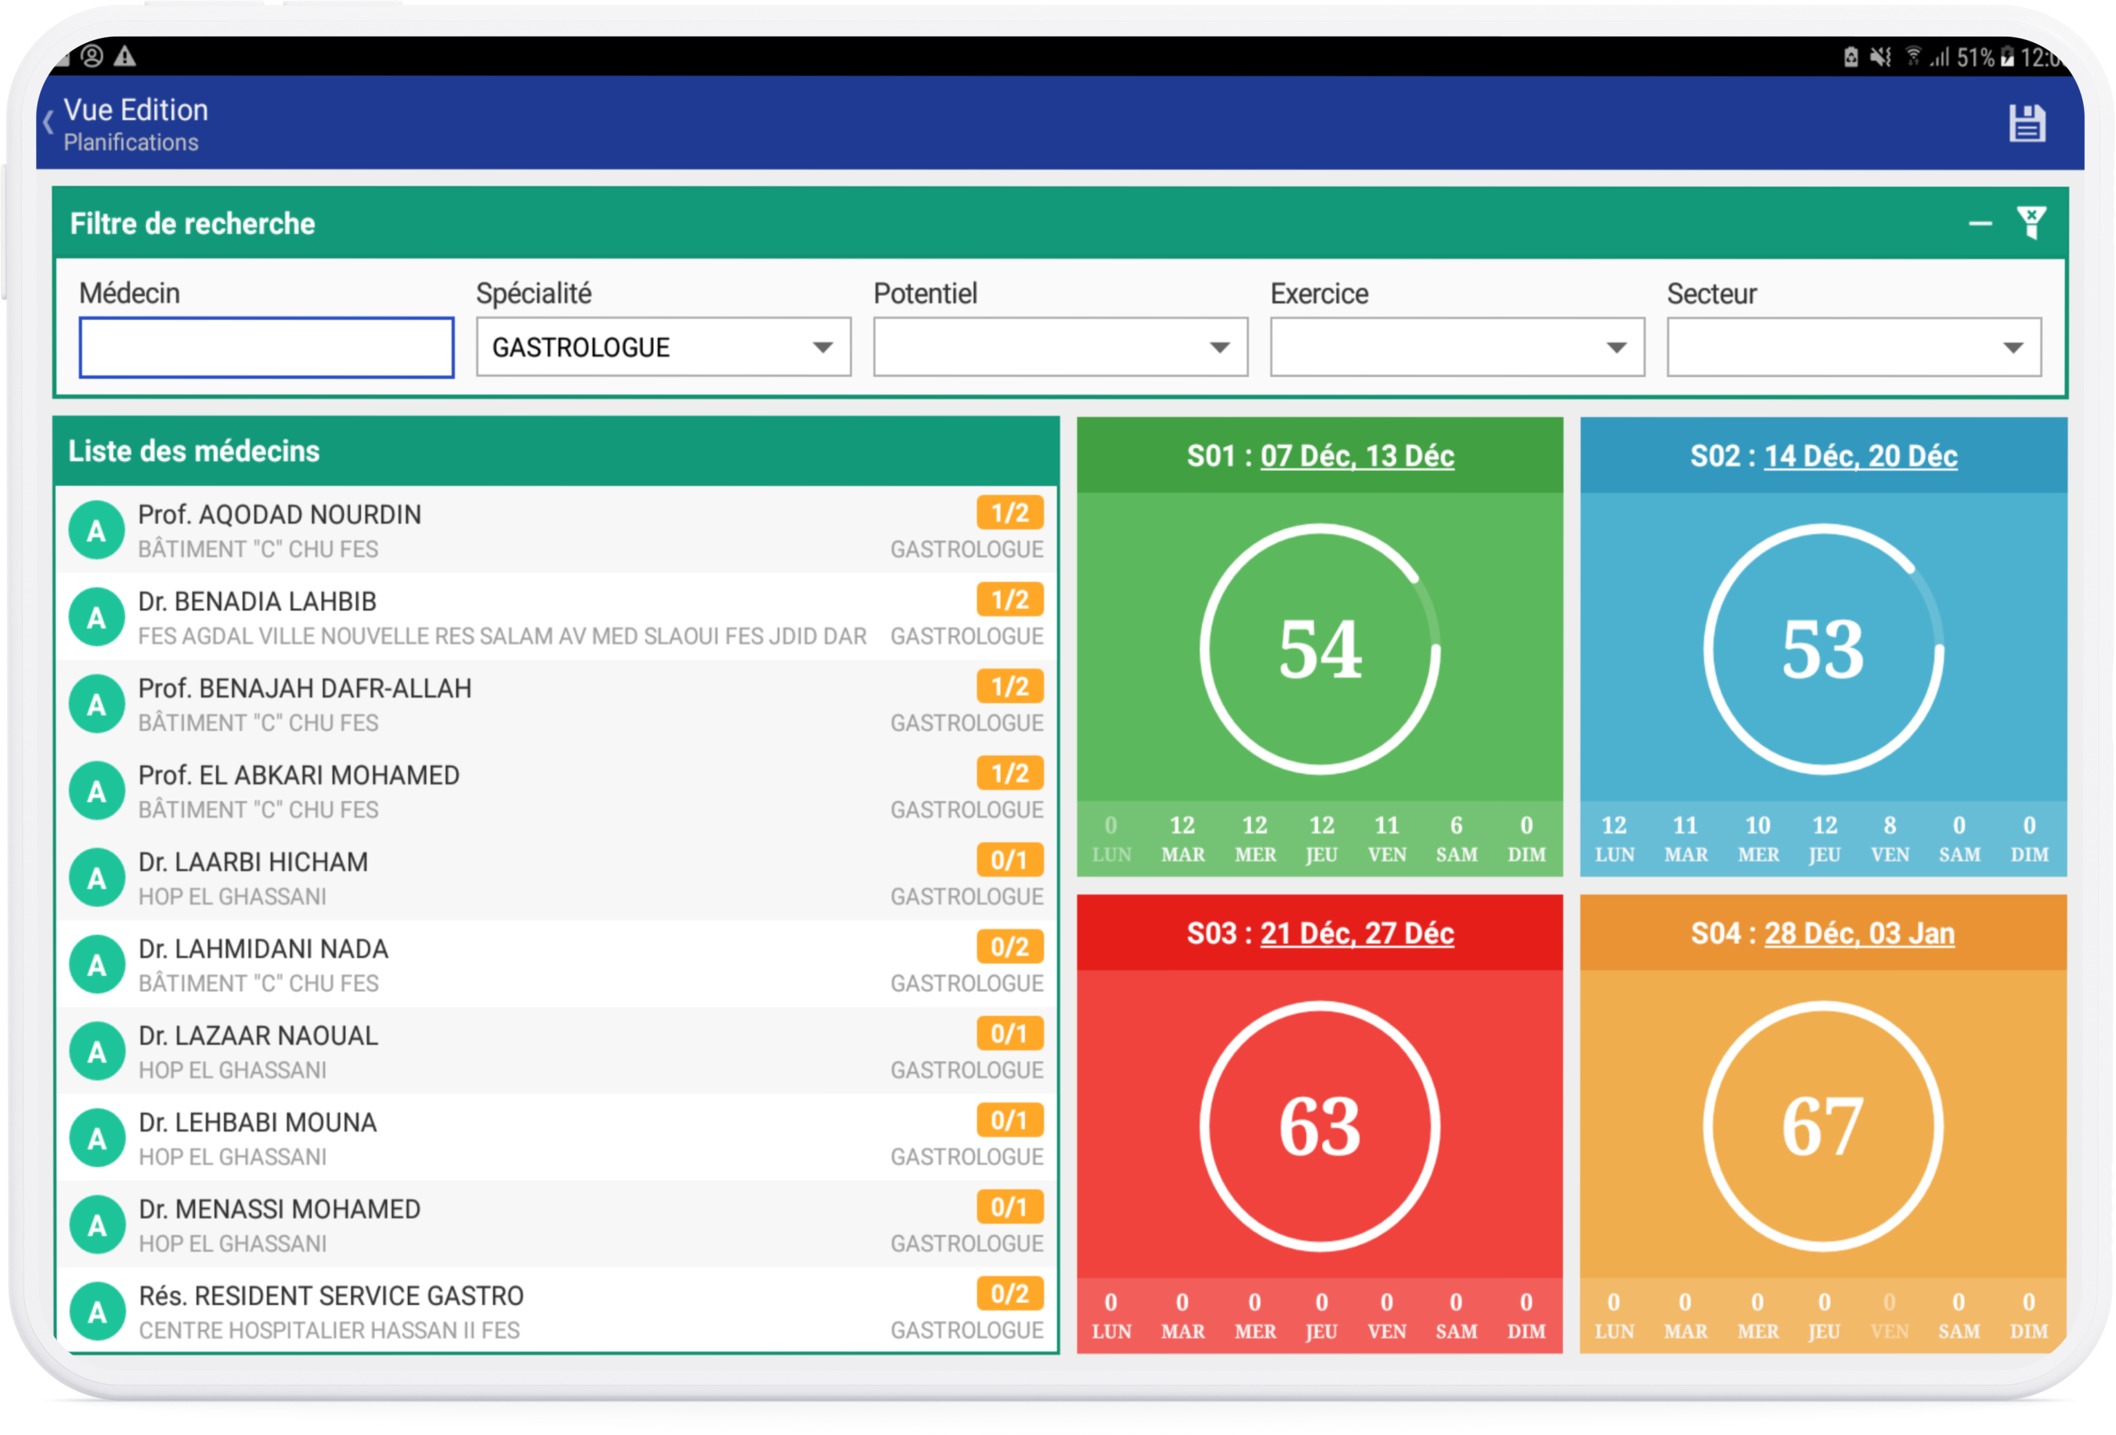Select the avatar of Dr. LAARBI HICHAM
The height and width of the screenshot is (1435, 2116).
(97, 878)
